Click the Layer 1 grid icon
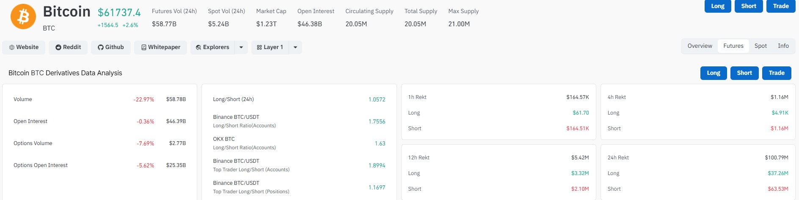This screenshot has height=200, width=799. click(x=259, y=47)
